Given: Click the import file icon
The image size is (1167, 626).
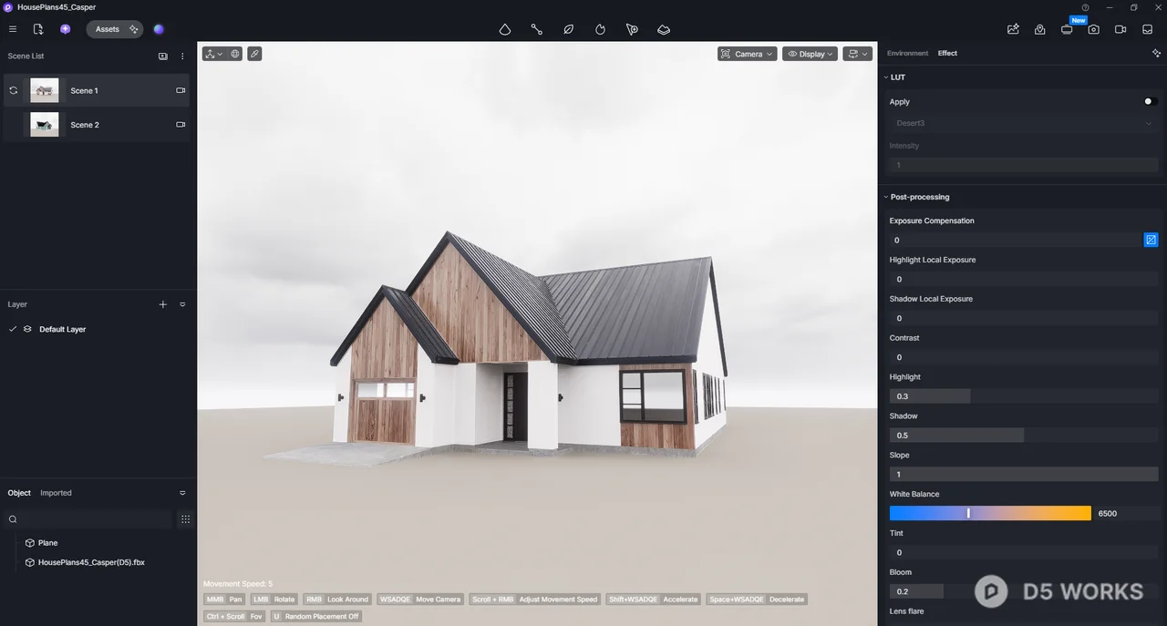Looking at the screenshot, I should [38, 29].
